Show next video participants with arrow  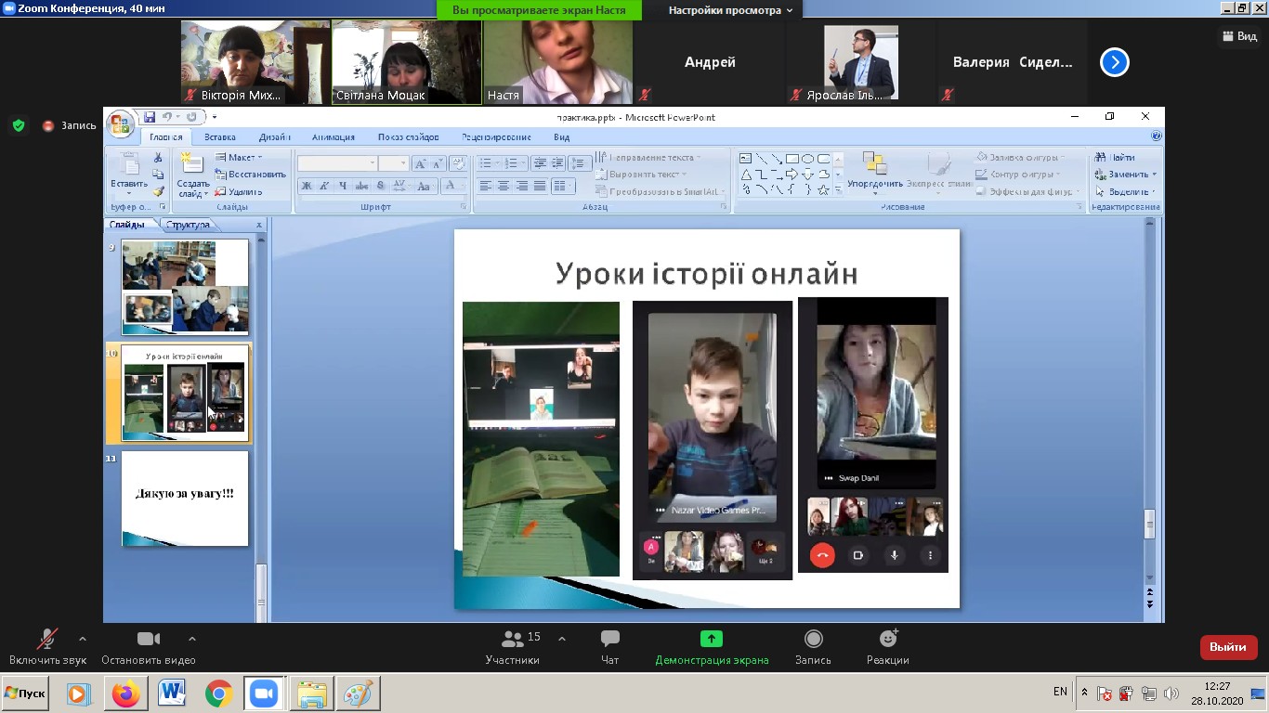point(1114,62)
